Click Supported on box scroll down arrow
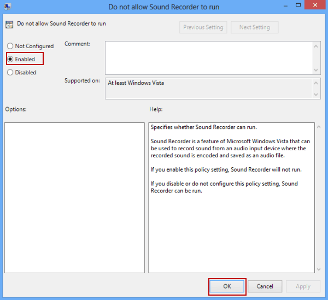 click(x=316, y=95)
